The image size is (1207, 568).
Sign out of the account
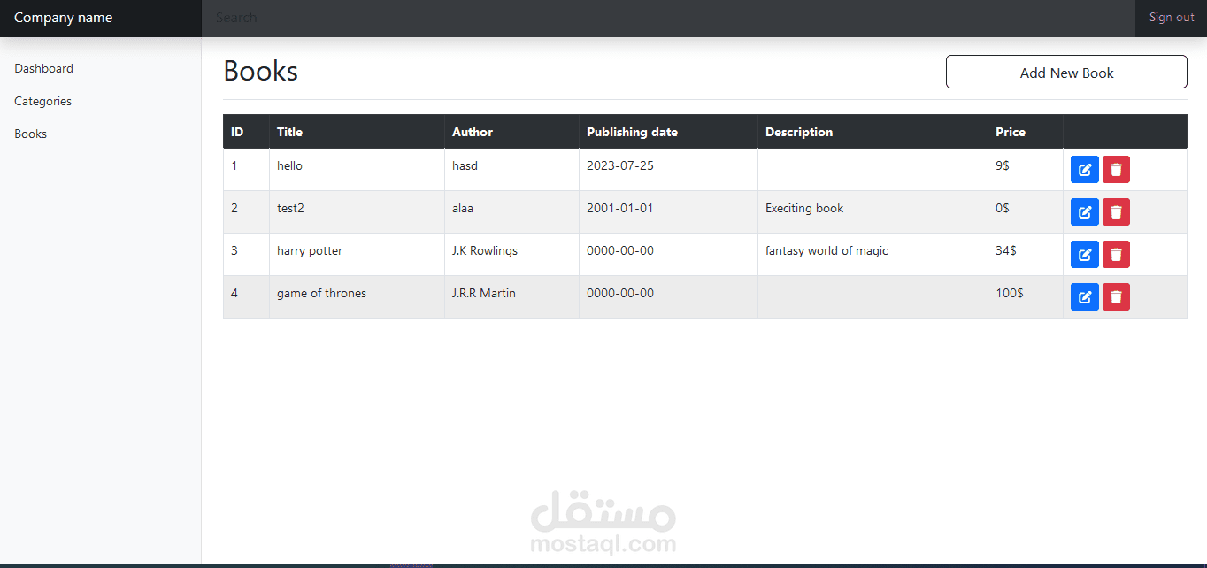tap(1172, 18)
